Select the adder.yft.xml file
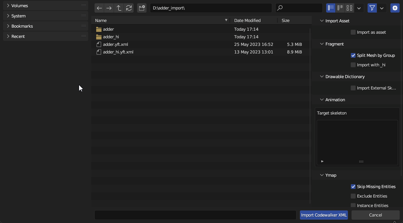This screenshot has width=403, height=223. point(116,44)
